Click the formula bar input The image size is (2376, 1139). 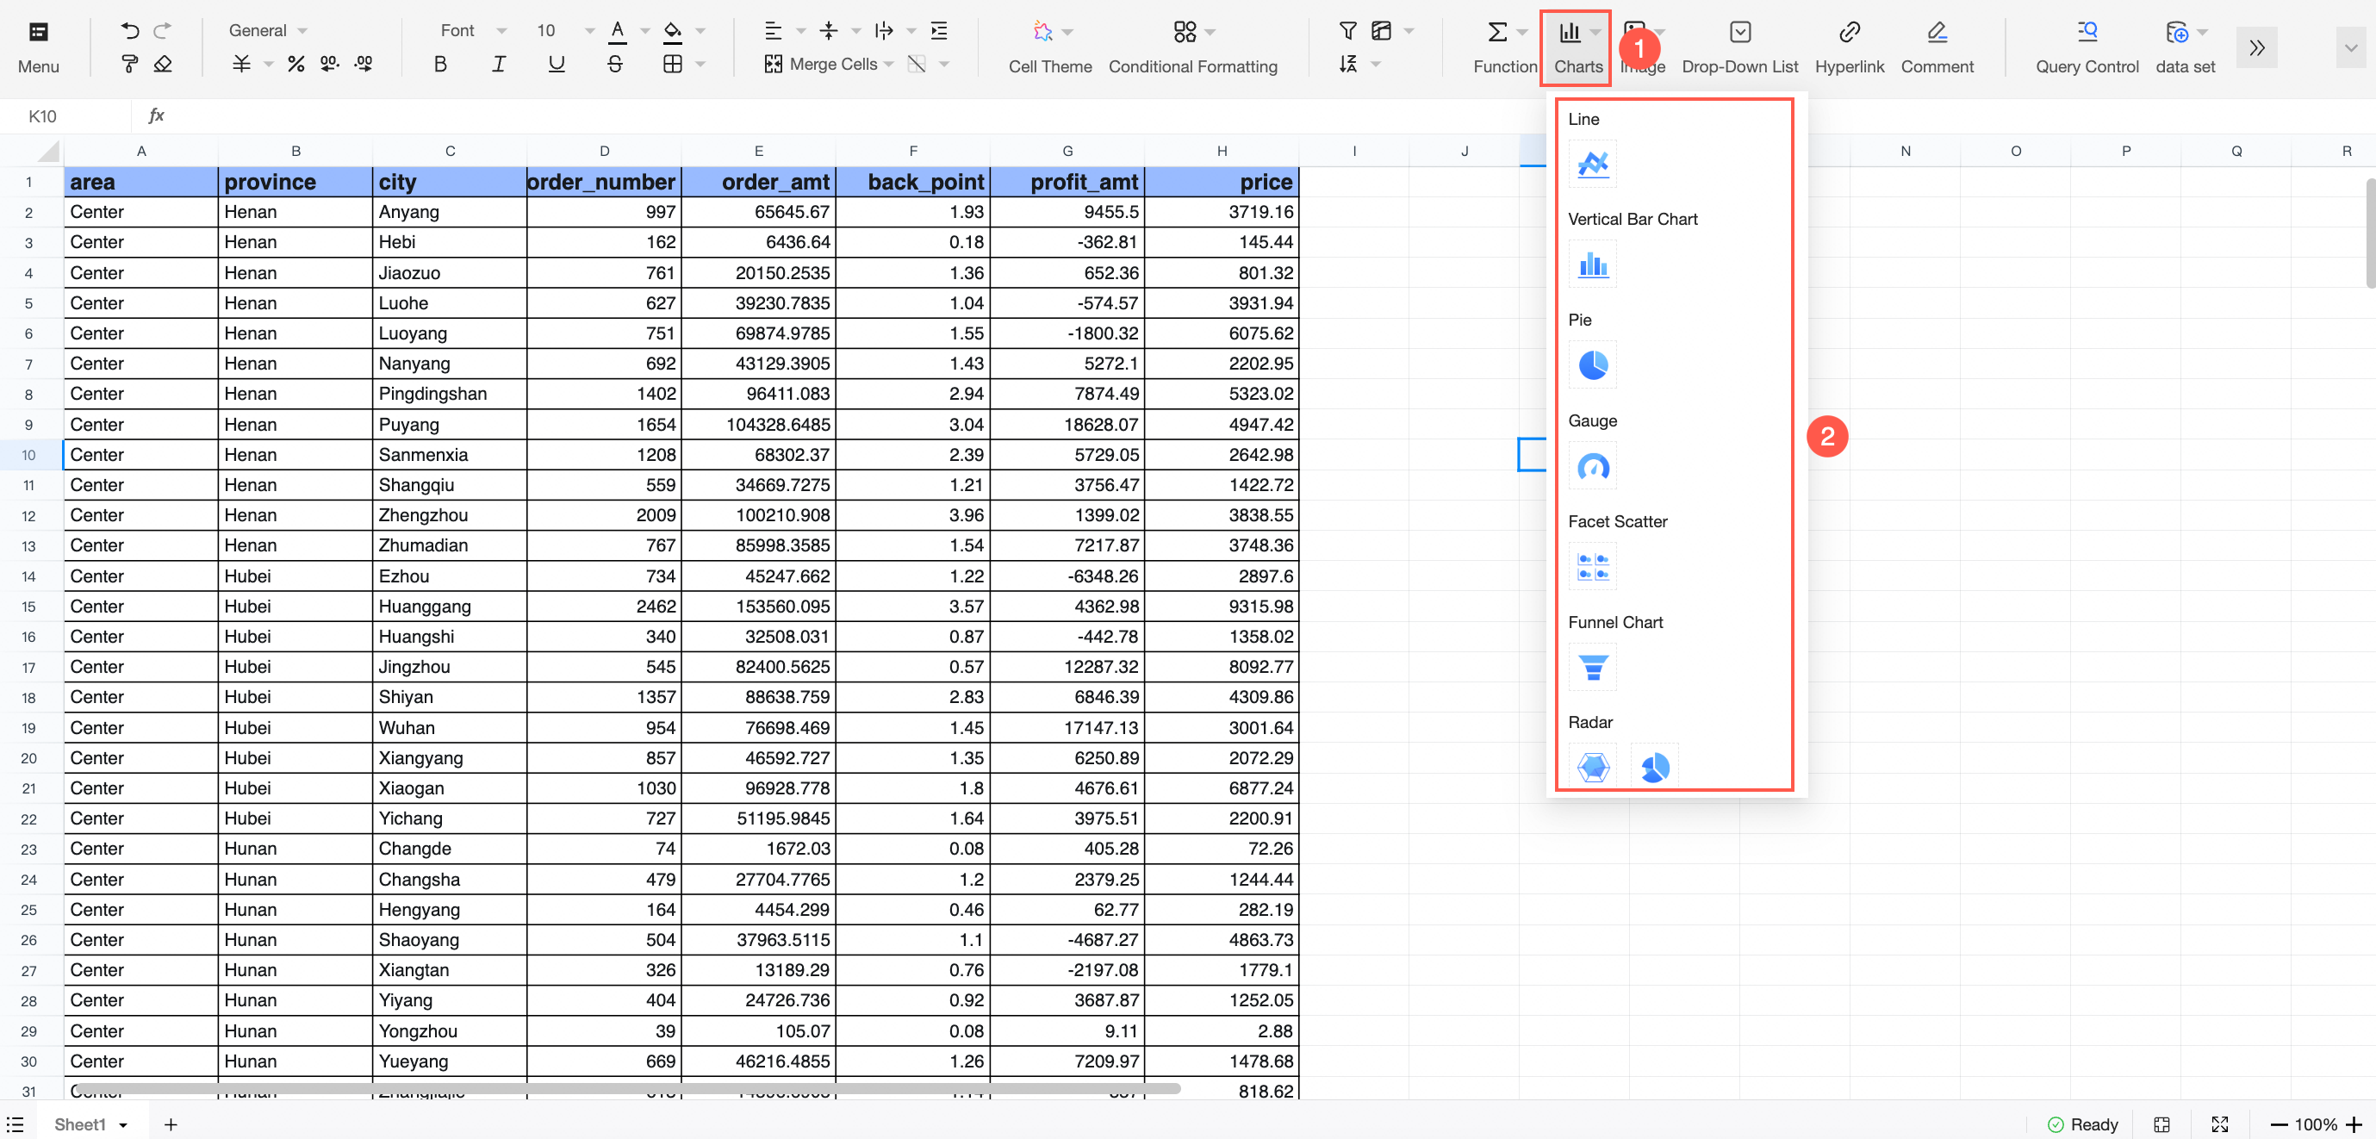click(1273, 116)
